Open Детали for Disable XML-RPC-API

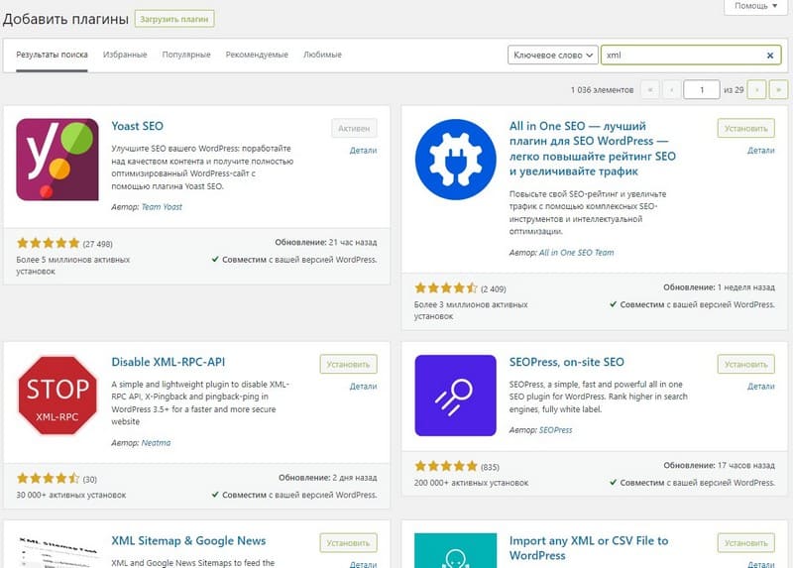(x=363, y=386)
